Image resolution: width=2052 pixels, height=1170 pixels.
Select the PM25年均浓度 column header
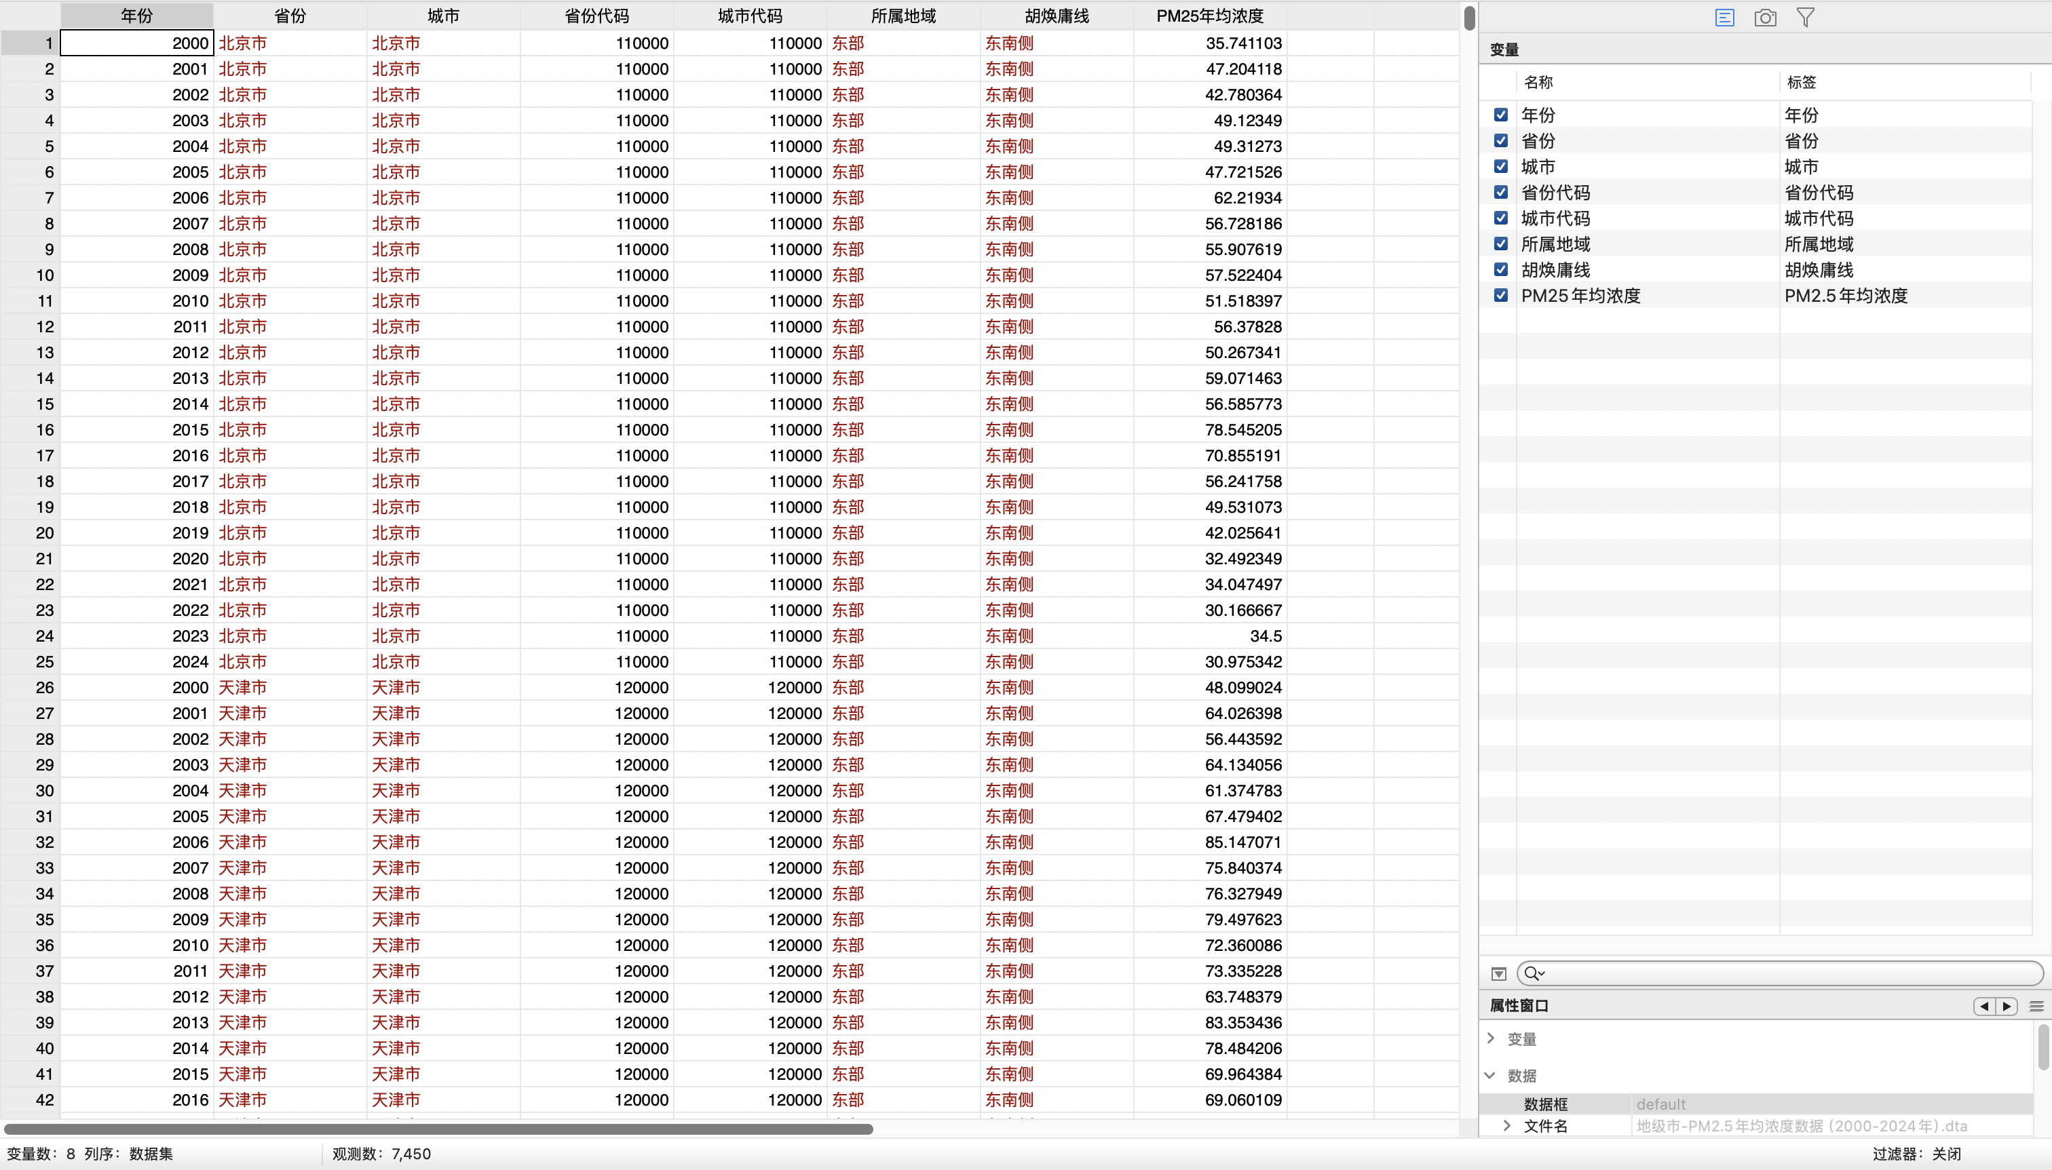pos(1210,16)
